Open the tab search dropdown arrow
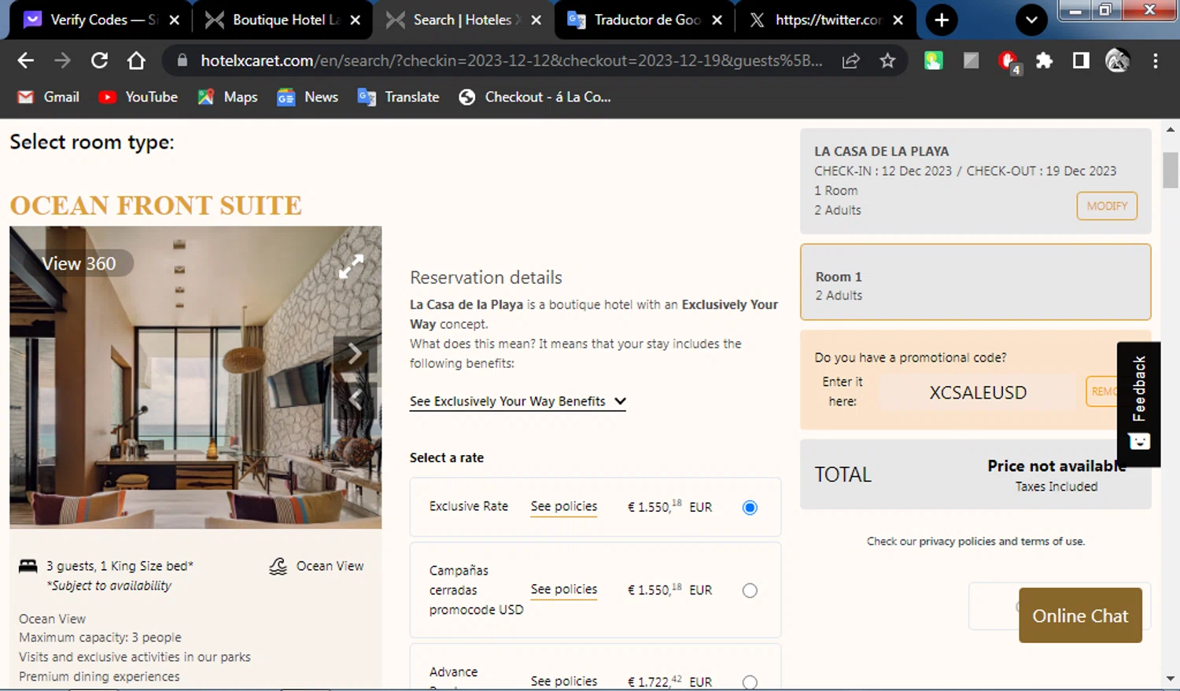Image resolution: width=1180 pixels, height=691 pixels. click(x=1031, y=20)
